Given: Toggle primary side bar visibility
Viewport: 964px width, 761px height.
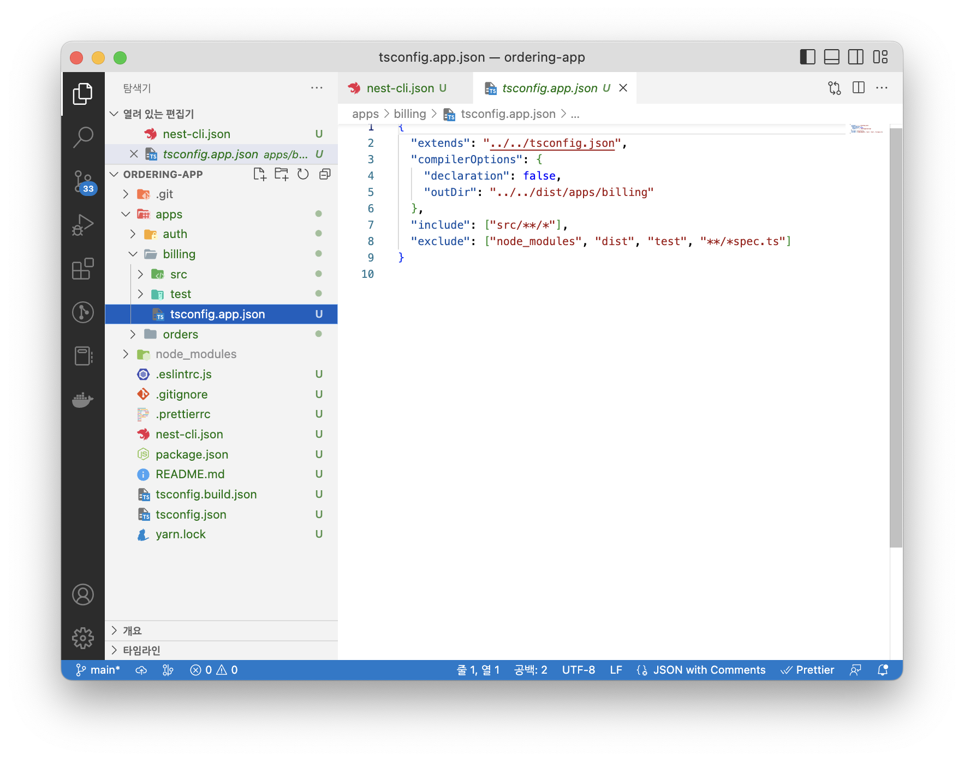Looking at the screenshot, I should (807, 57).
